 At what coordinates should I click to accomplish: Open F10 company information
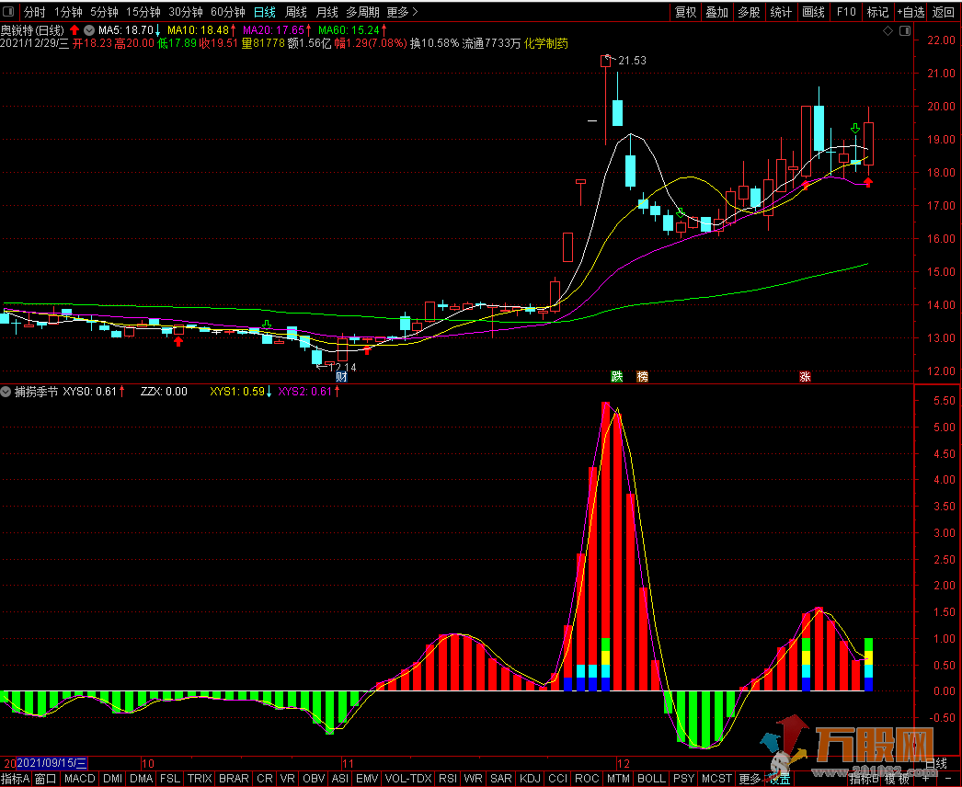846,12
